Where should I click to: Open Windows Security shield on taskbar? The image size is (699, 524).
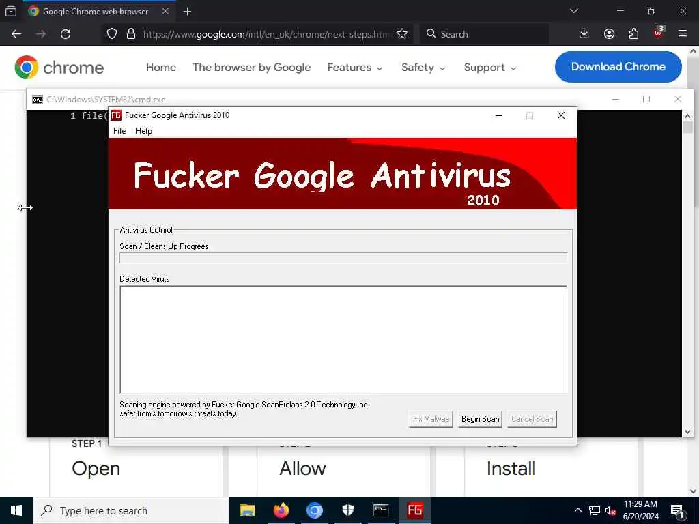[x=347, y=510]
